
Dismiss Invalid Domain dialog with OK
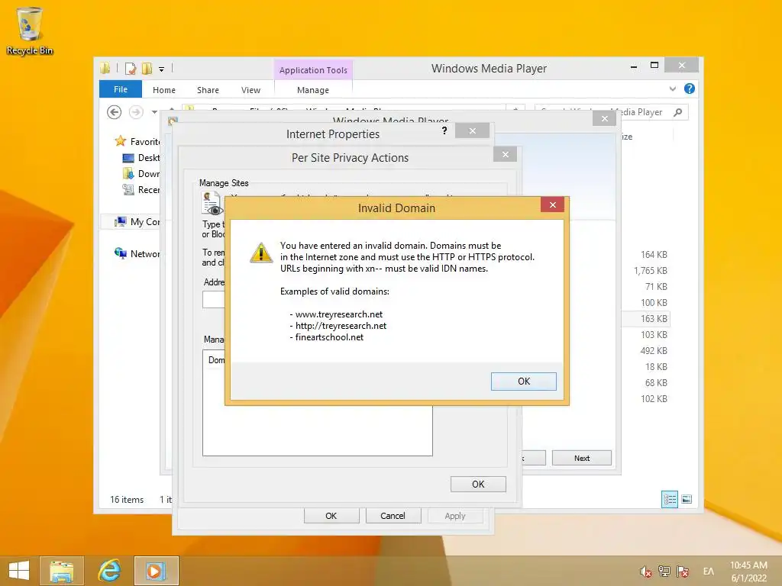coord(524,382)
